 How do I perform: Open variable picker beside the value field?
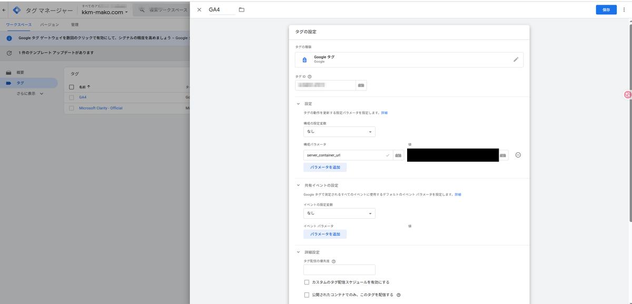click(x=503, y=155)
